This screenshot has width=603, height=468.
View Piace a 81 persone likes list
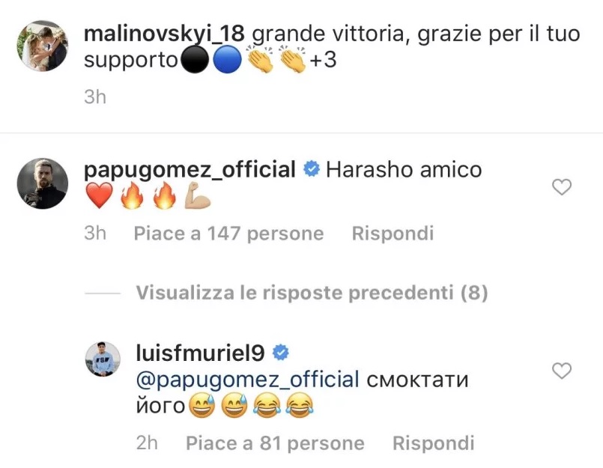point(275,443)
